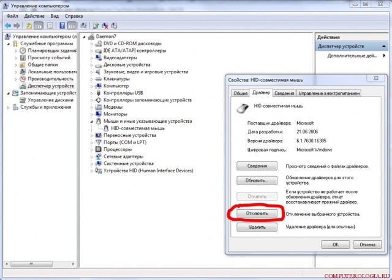Click the left pane scrollbar left arrow
The image size is (392, 280).
7,263
